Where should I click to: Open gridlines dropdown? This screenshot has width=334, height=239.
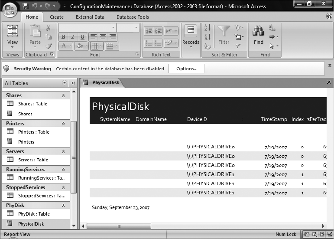[x=97, y=46]
